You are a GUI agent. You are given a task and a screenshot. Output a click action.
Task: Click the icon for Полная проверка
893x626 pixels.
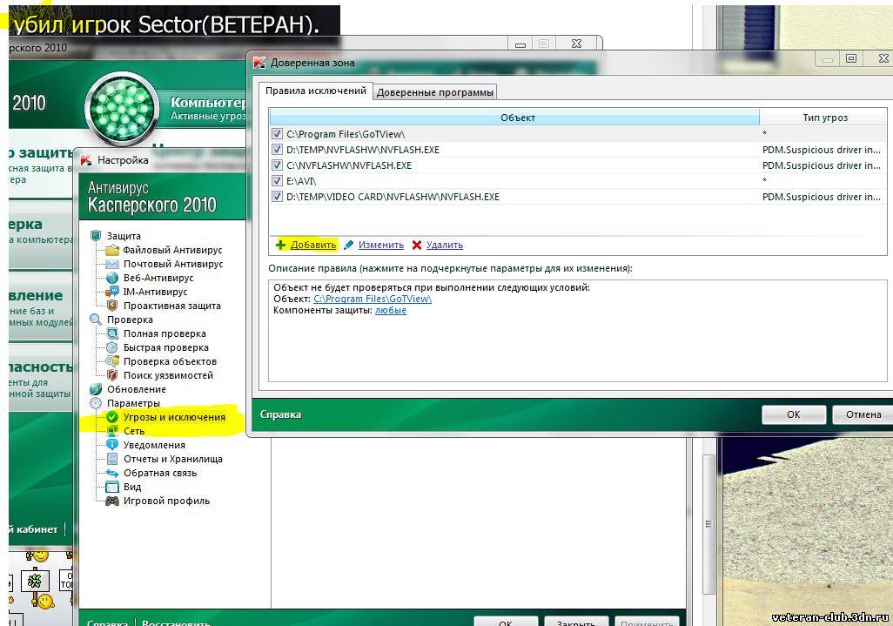[x=112, y=333]
